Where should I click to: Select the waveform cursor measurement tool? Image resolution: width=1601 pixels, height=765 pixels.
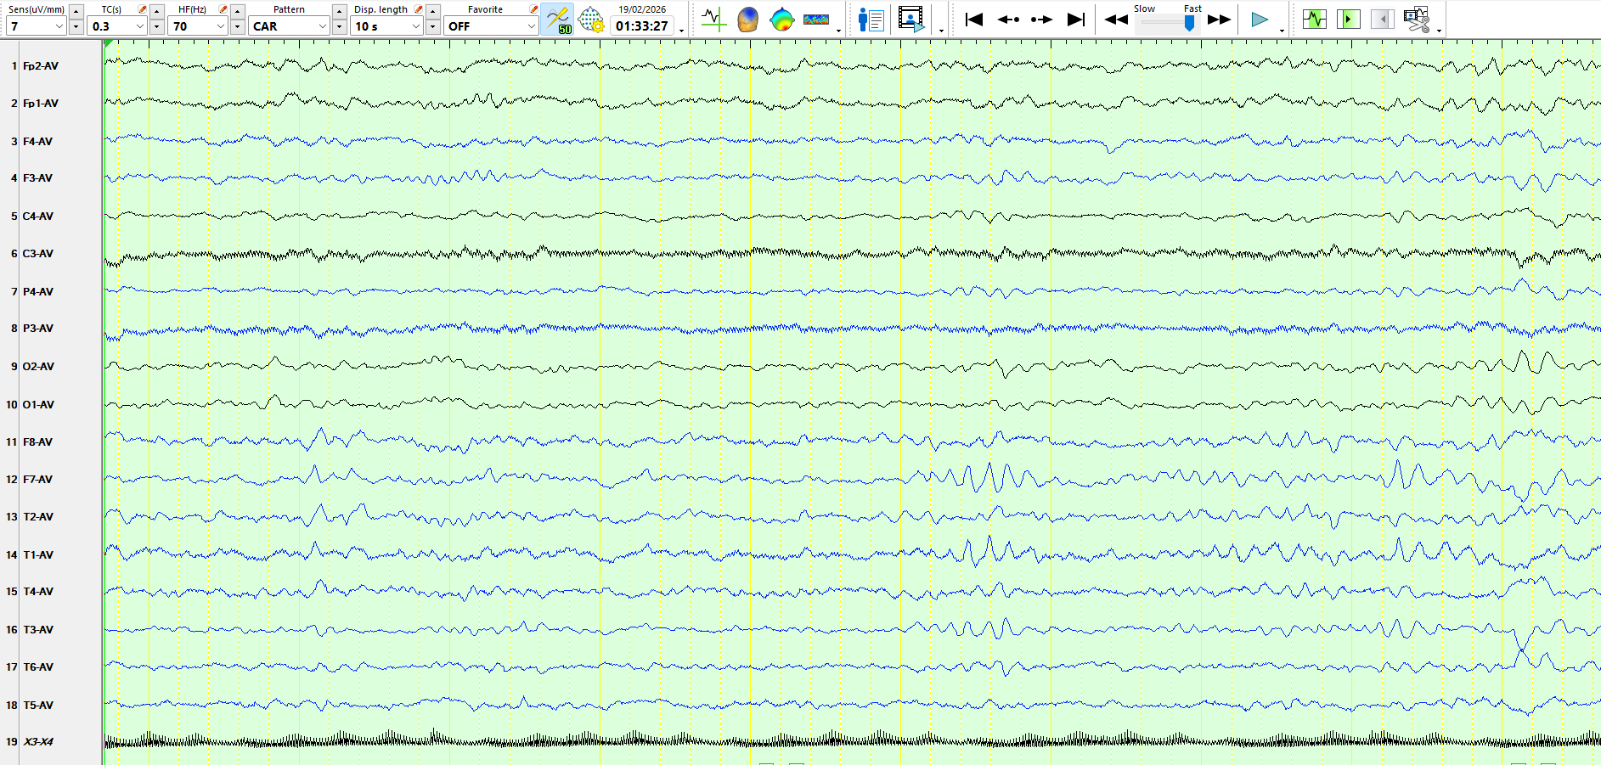pos(713,19)
